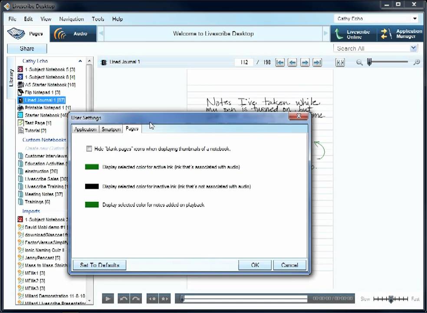Open Test Page item
This screenshot has height=313, width=427.
pos(35,123)
